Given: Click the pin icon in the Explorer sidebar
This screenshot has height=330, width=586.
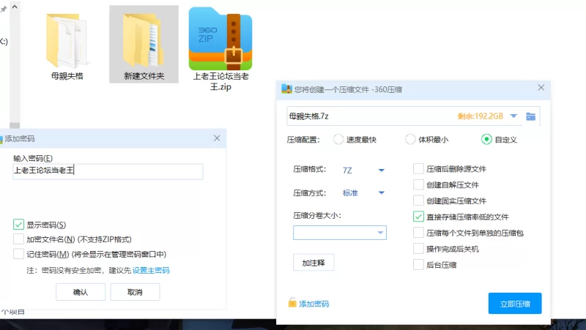Looking at the screenshot, I should (4, 9).
